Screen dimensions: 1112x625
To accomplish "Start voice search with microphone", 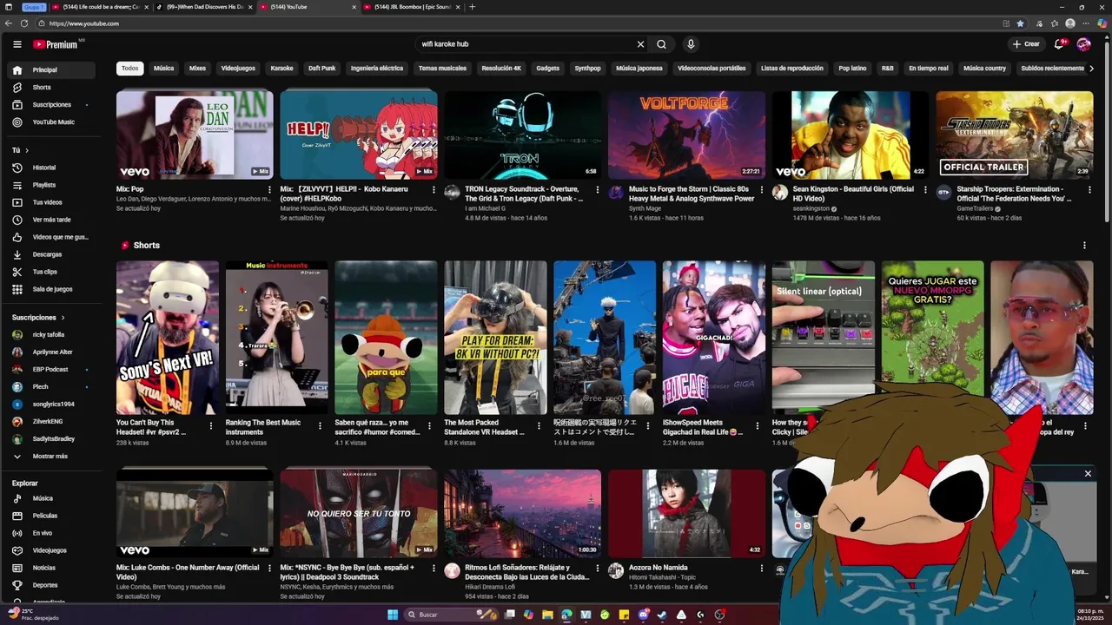I will click(x=691, y=44).
